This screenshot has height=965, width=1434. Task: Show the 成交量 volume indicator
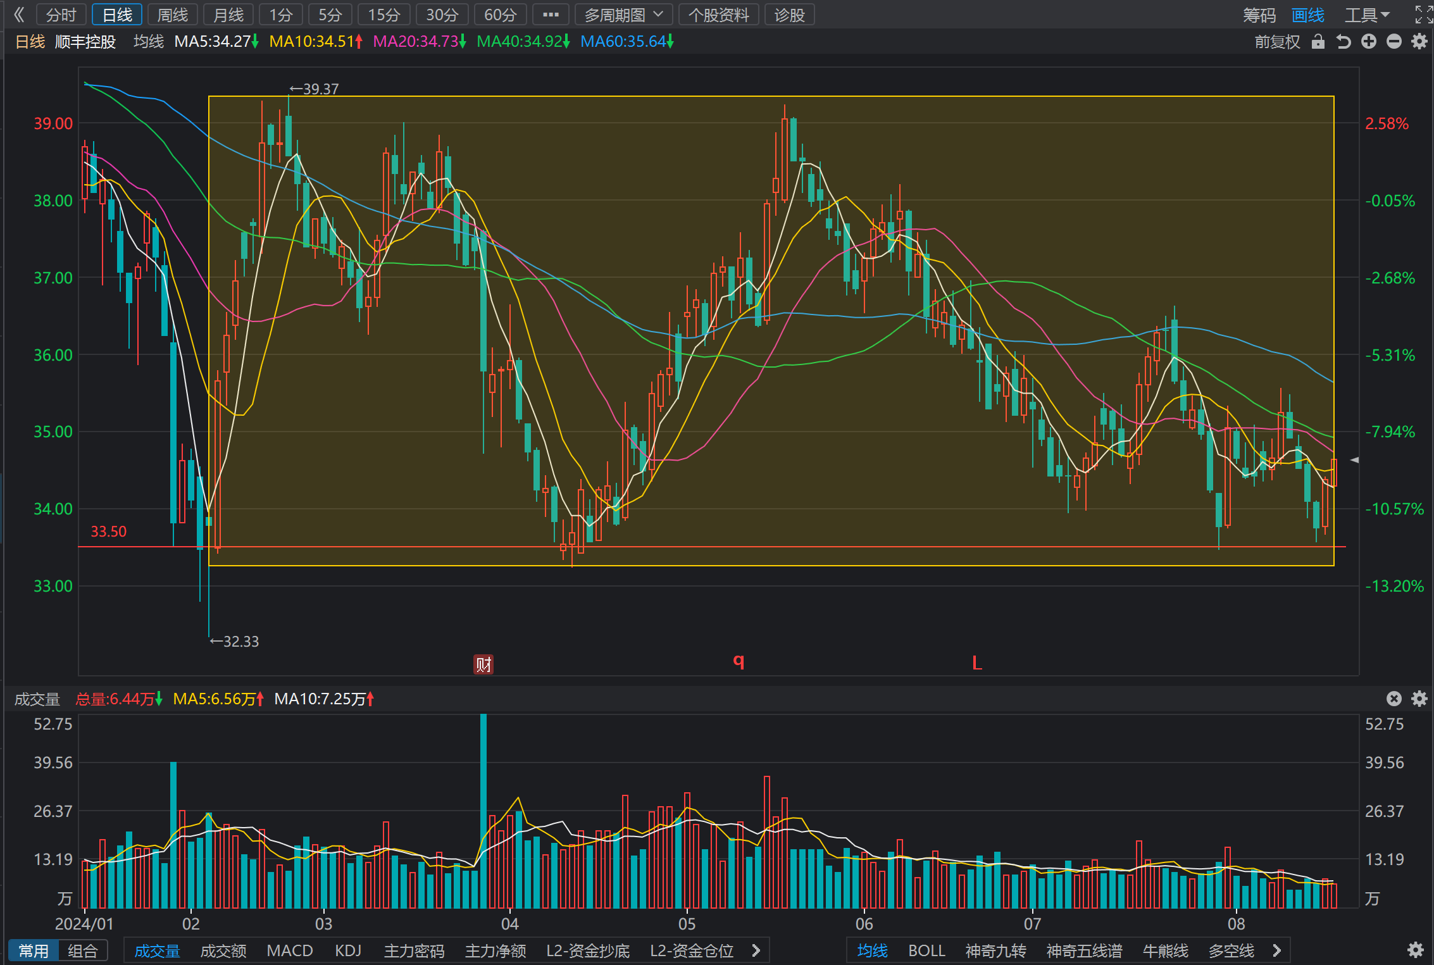[x=157, y=950]
